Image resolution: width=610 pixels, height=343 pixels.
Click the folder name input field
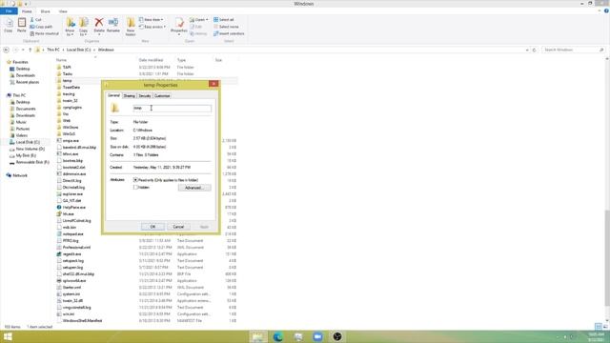pos(172,108)
